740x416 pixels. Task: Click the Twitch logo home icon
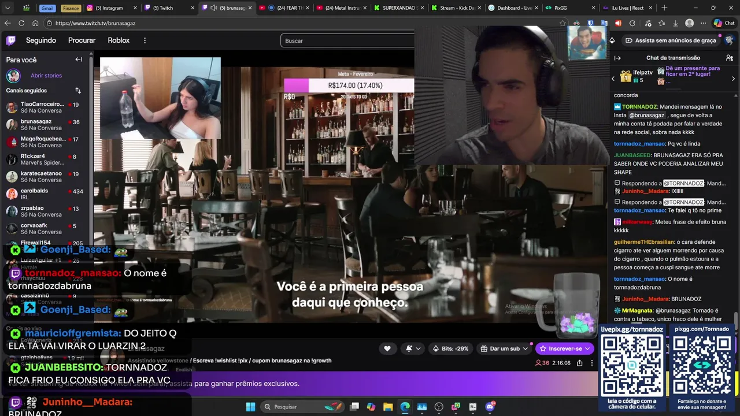11,40
